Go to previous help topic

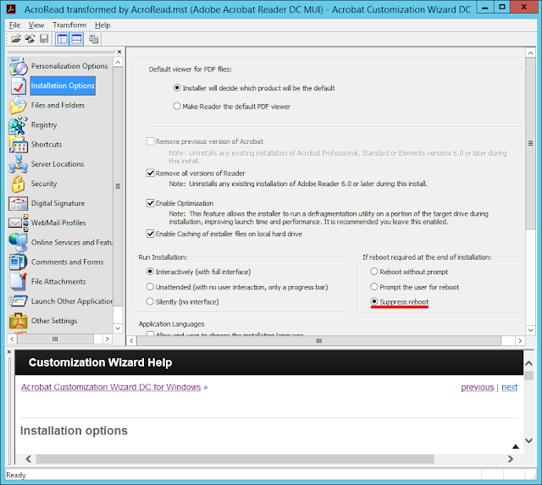(x=478, y=388)
